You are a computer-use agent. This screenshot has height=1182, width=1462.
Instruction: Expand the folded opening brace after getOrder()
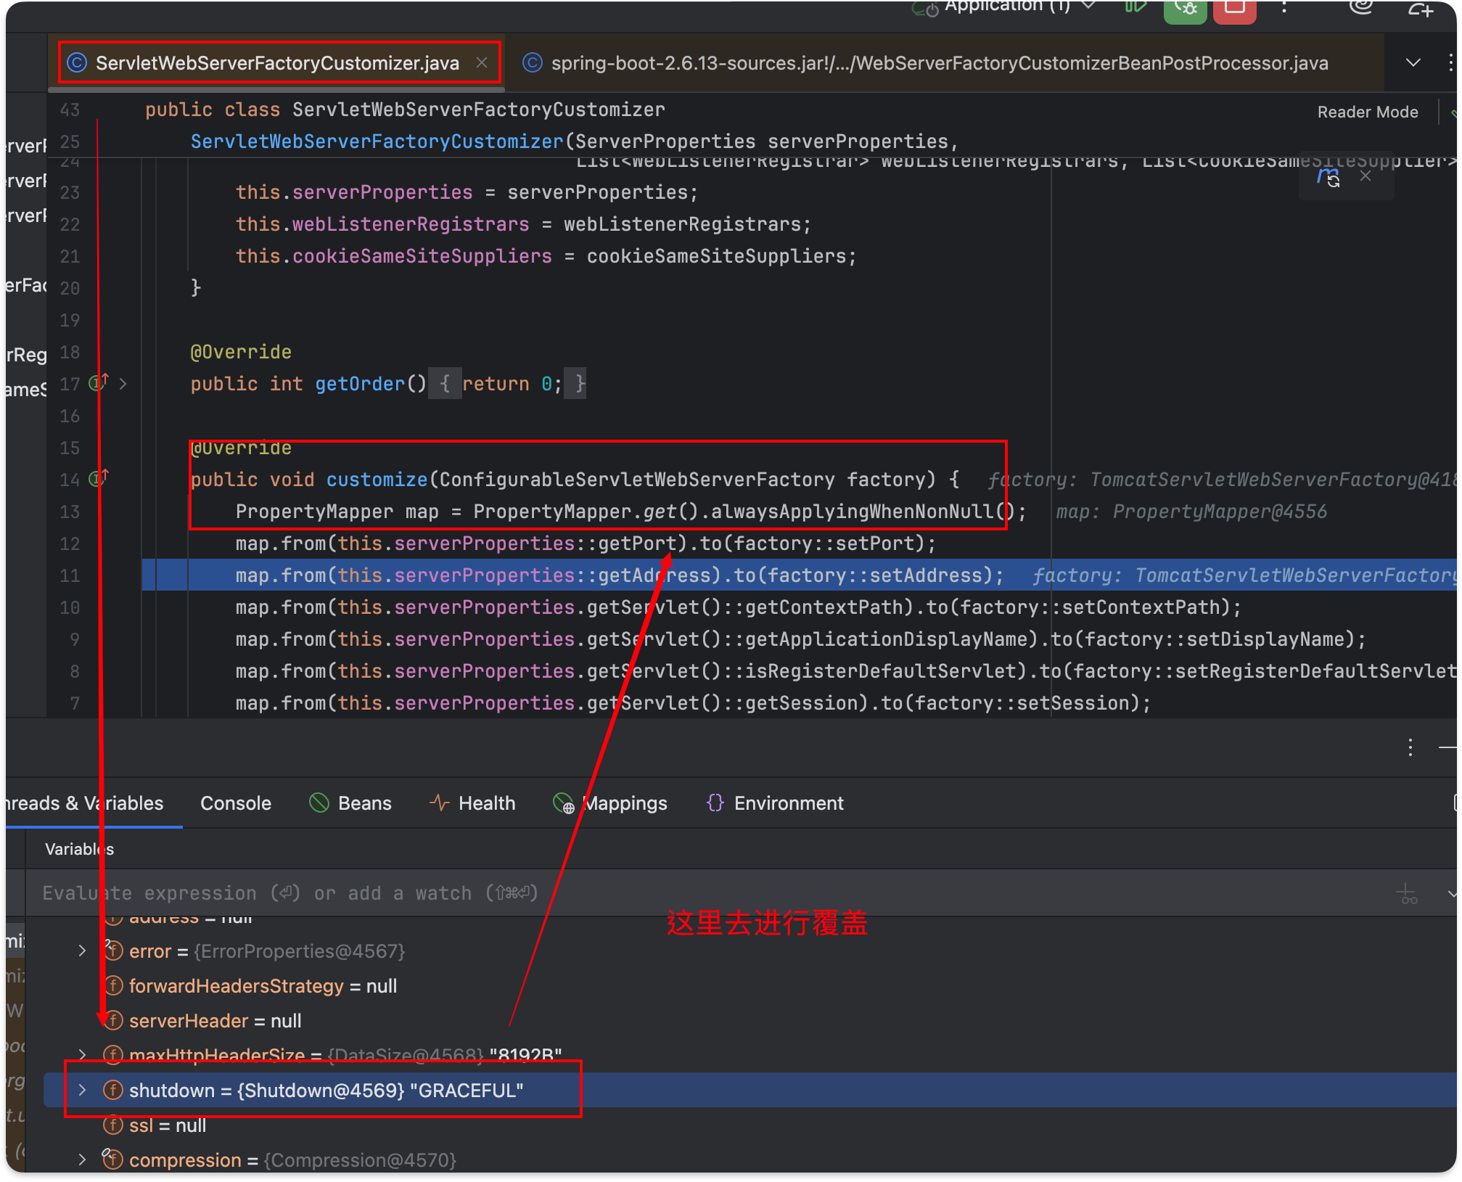coord(445,384)
